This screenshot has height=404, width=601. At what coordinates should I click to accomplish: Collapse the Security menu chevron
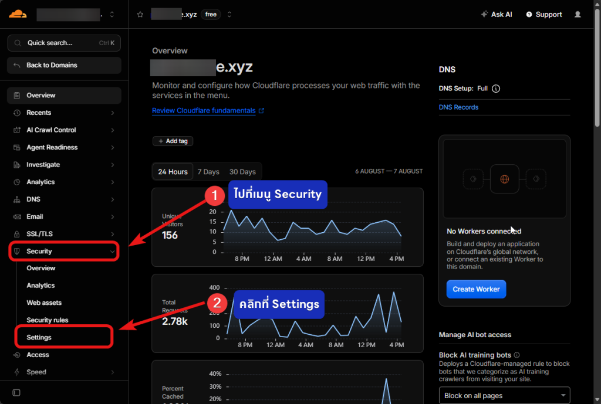pyautogui.click(x=112, y=252)
